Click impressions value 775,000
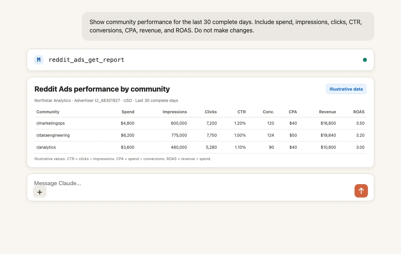The width and height of the screenshot is (401, 254). pyautogui.click(x=179, y=135)
